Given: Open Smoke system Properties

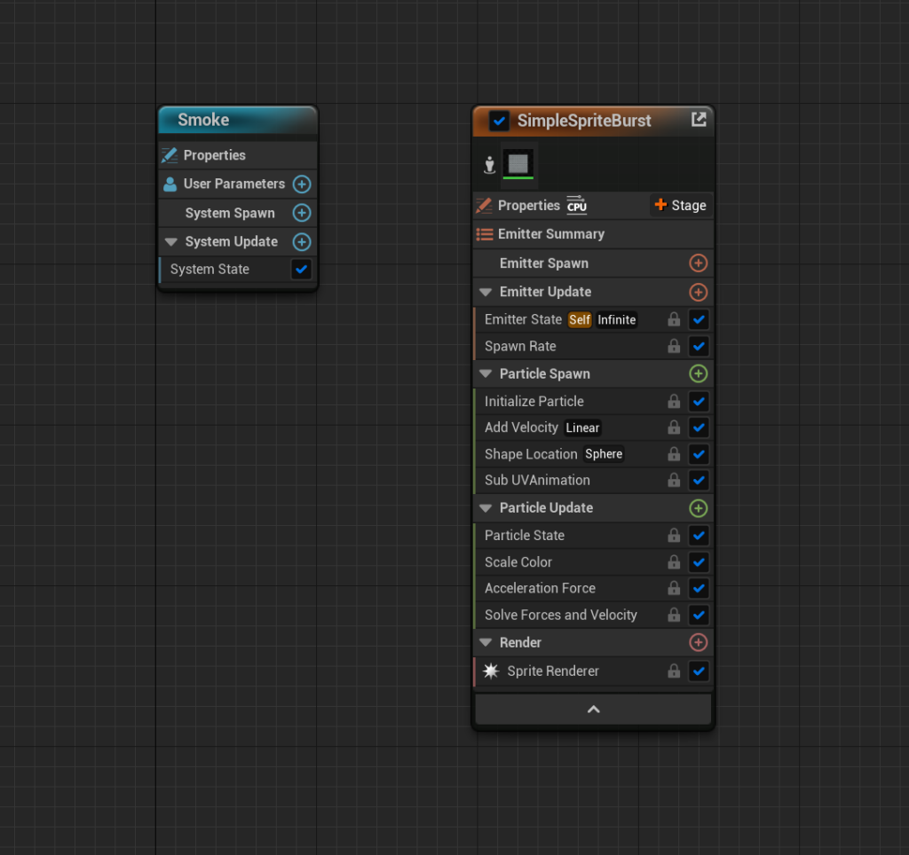Looking at the screenshot, I should [214, 155].
